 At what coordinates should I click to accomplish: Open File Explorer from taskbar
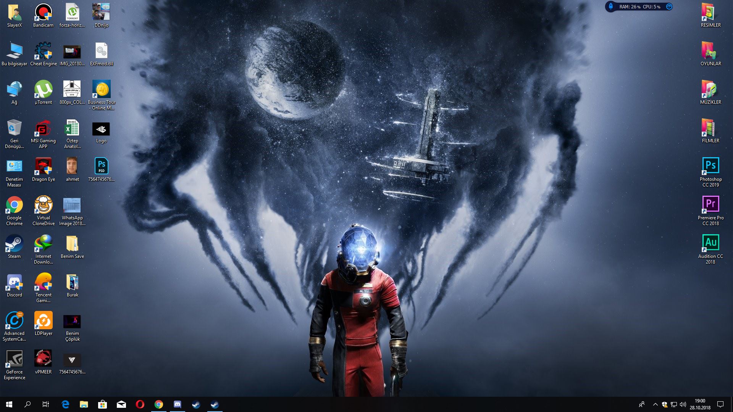(x=84, y=404)
